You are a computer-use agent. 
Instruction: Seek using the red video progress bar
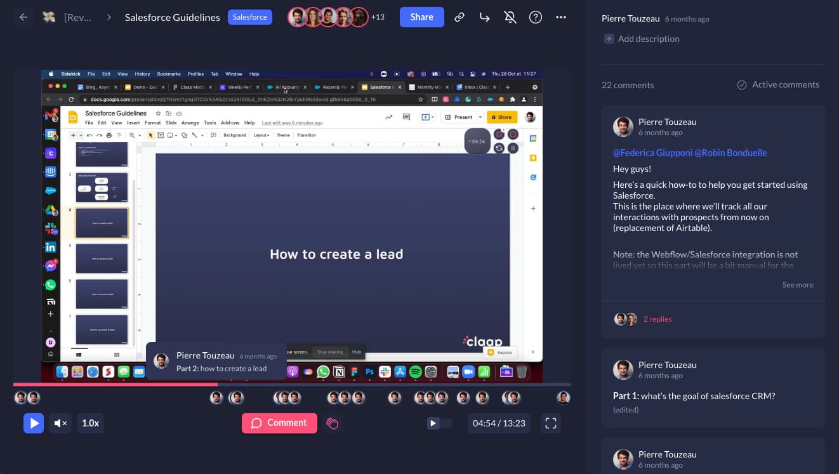click(116, 385)
